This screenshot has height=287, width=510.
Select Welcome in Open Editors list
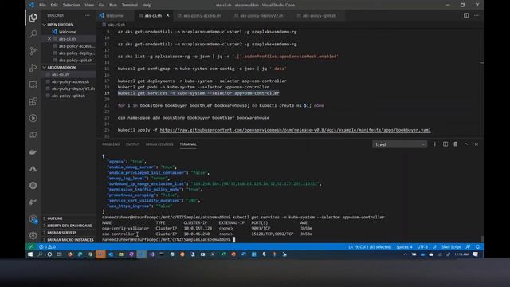[x=67, y=32]
